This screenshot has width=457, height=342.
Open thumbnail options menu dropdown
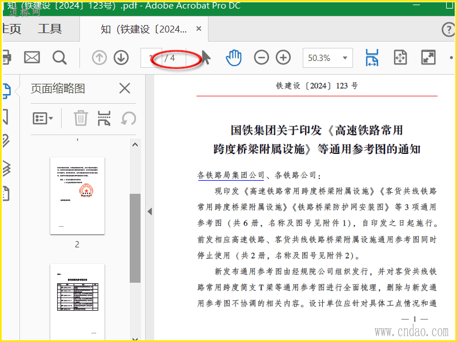click(x=42, y=119)
